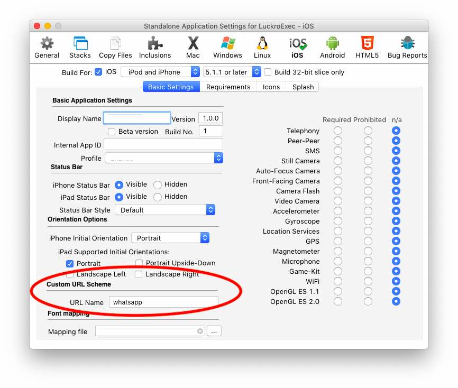Switch to Mac build settings
The width and height of the screenshot is (458, 388).
click(x=193, y=47)
